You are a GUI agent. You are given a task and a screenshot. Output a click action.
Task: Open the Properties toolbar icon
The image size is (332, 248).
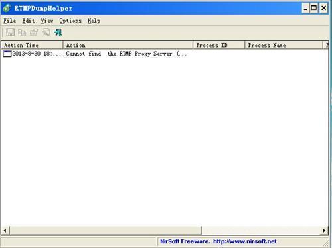tap(34, 32)
